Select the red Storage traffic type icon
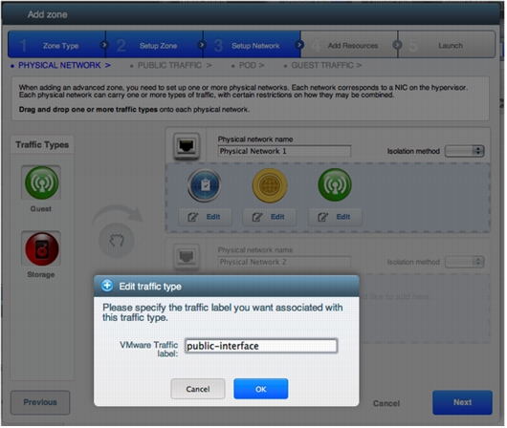Image resolution: width=507 pixels, height=428 pixels. click(x=41, y=248)
